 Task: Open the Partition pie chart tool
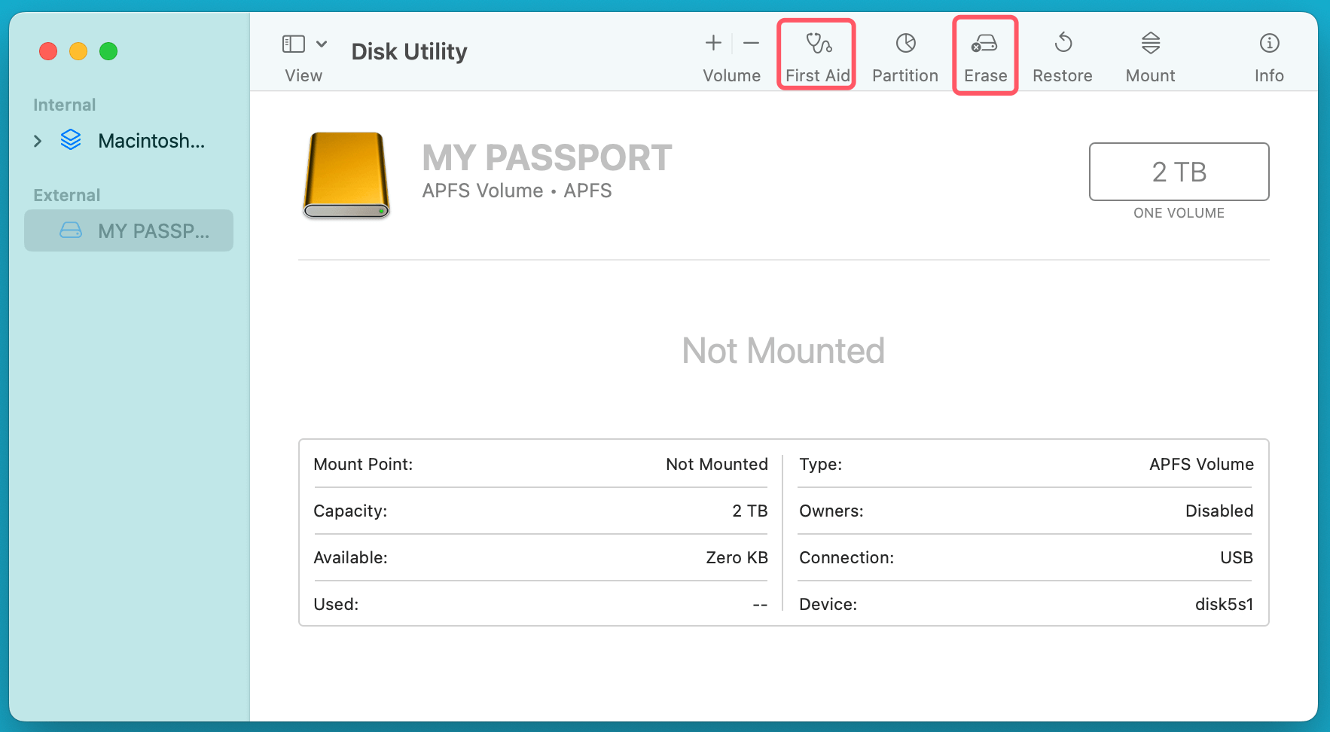[x=905, y=44]
